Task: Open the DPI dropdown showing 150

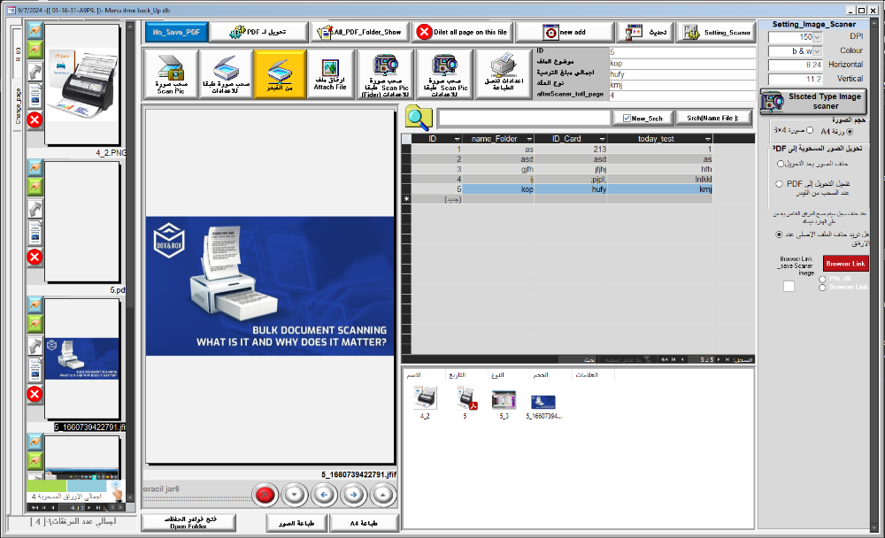Action: click(817, 37)
